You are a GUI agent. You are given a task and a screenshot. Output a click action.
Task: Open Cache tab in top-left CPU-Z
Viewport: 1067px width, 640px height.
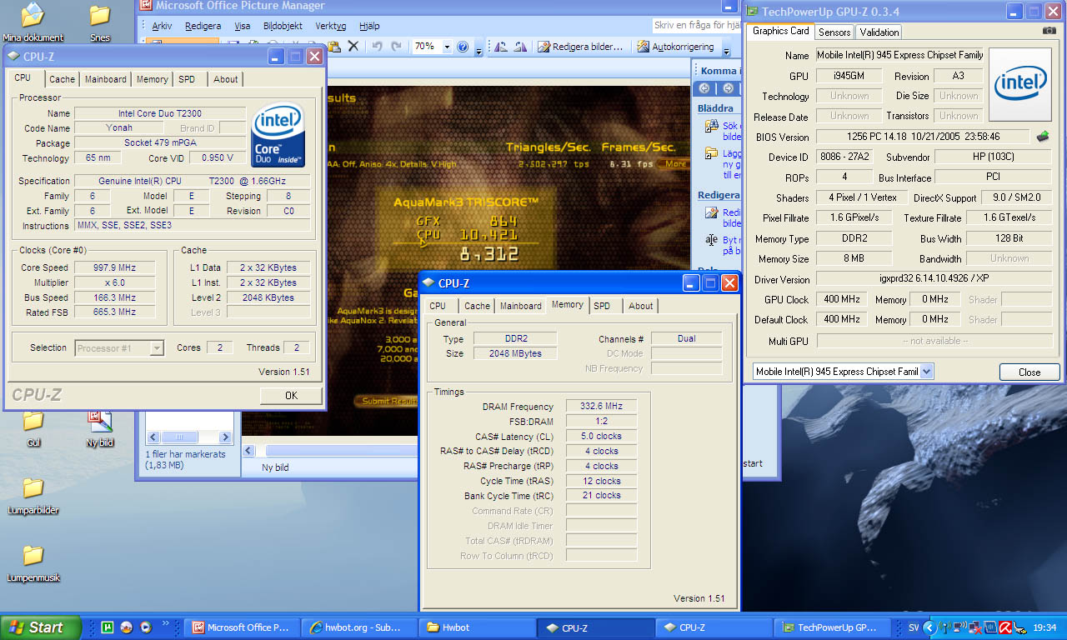tap(62, 79)
